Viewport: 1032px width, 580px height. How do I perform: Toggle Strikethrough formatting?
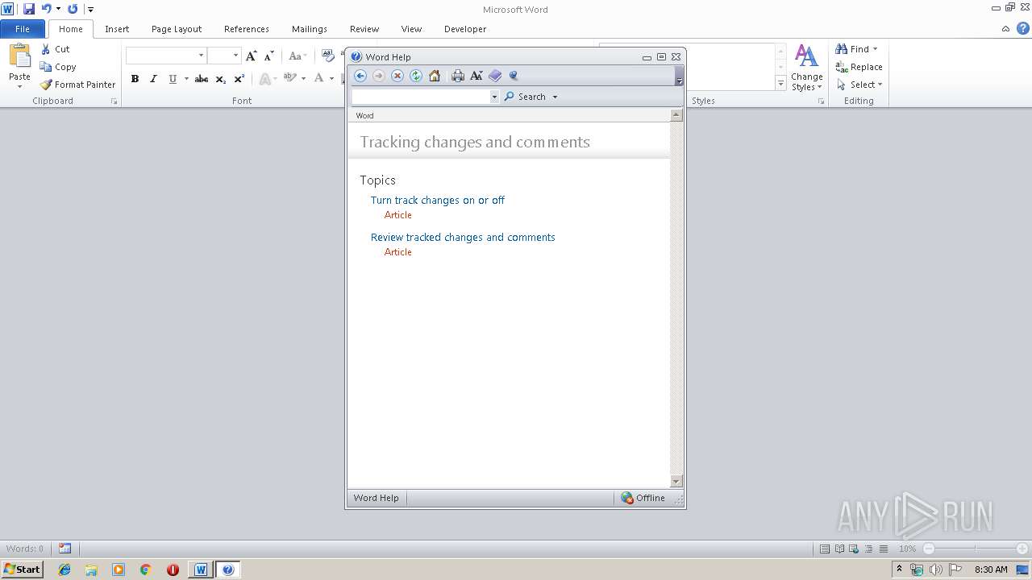pos(202,79)
